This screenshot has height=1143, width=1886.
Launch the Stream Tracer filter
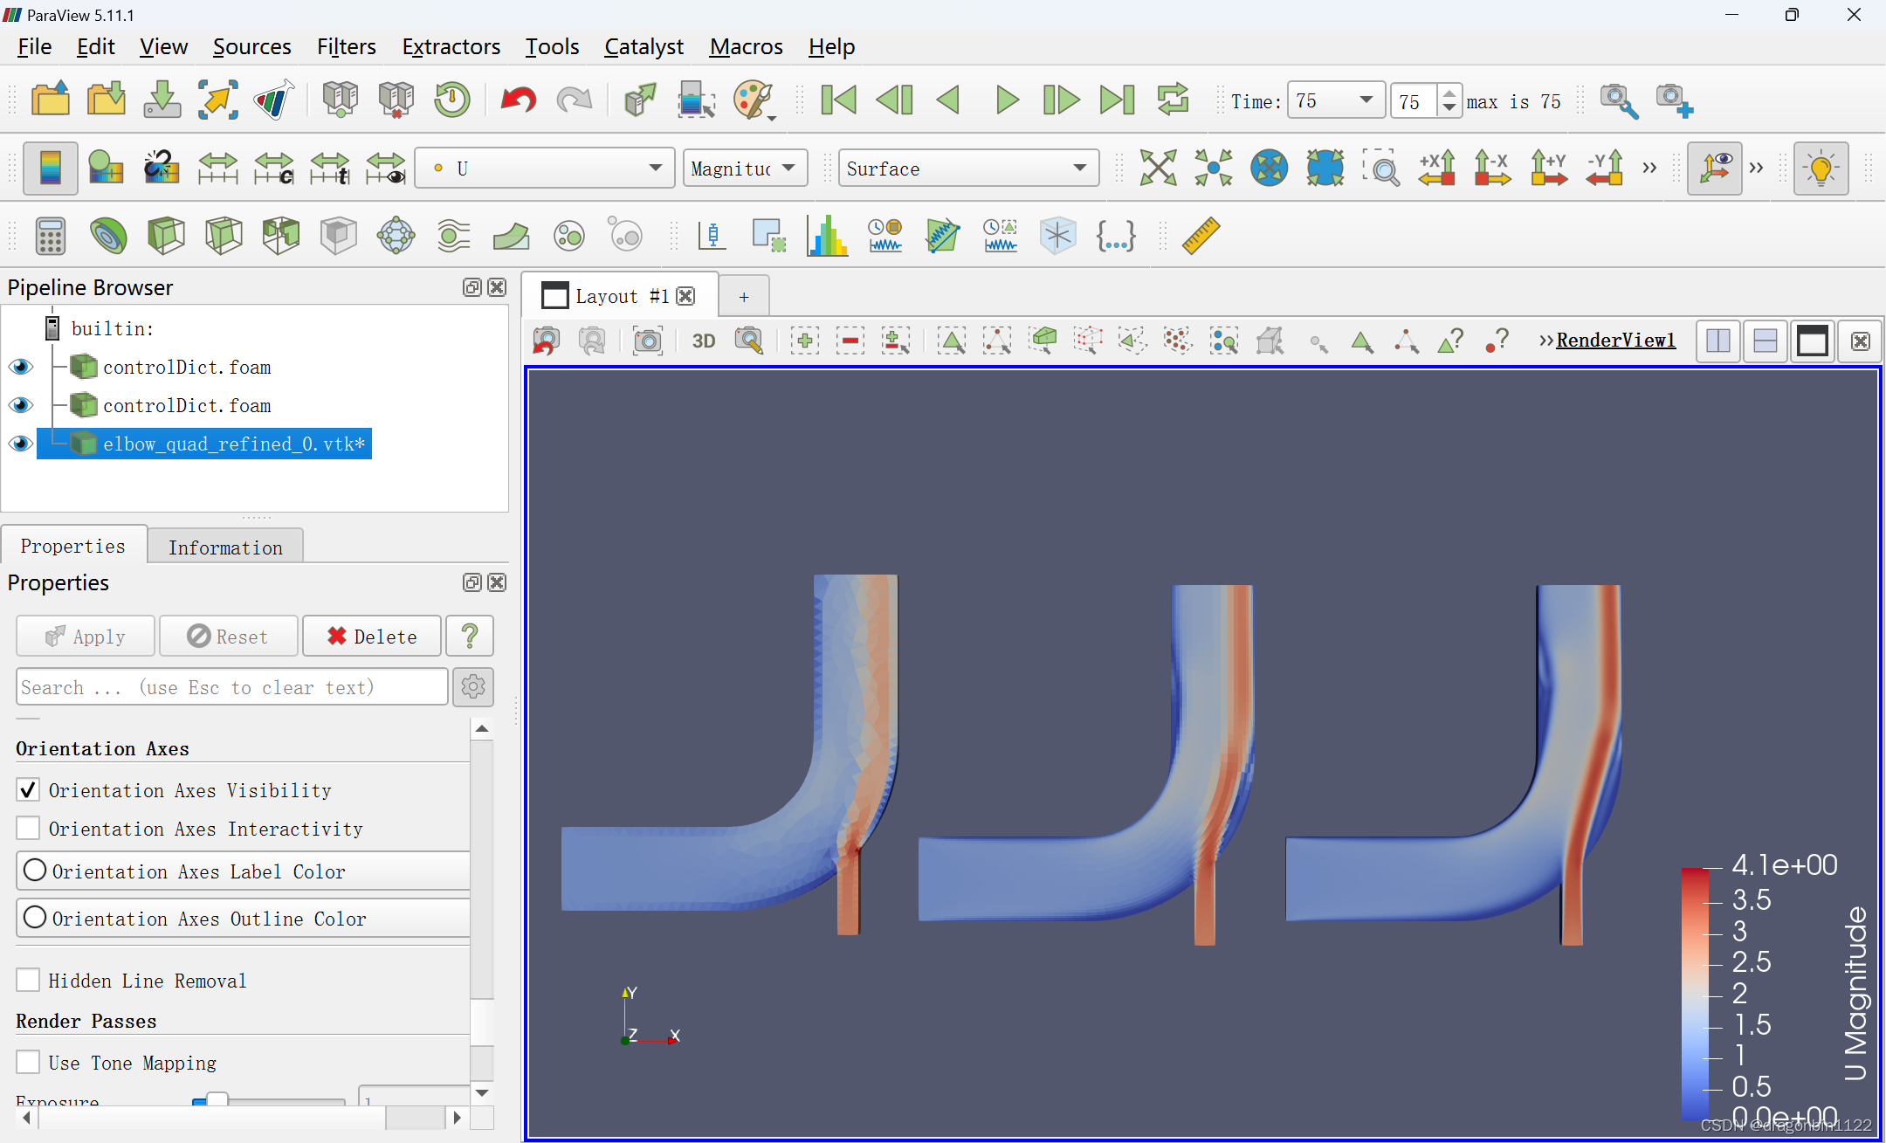coord(453,236)
